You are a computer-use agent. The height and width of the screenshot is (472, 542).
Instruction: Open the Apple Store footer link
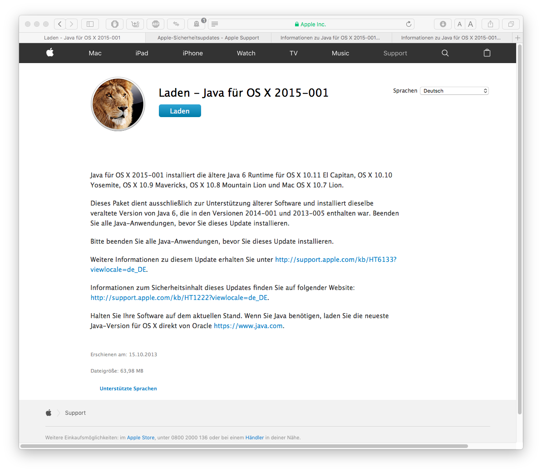pyautogui.click(x=141, y=438)
